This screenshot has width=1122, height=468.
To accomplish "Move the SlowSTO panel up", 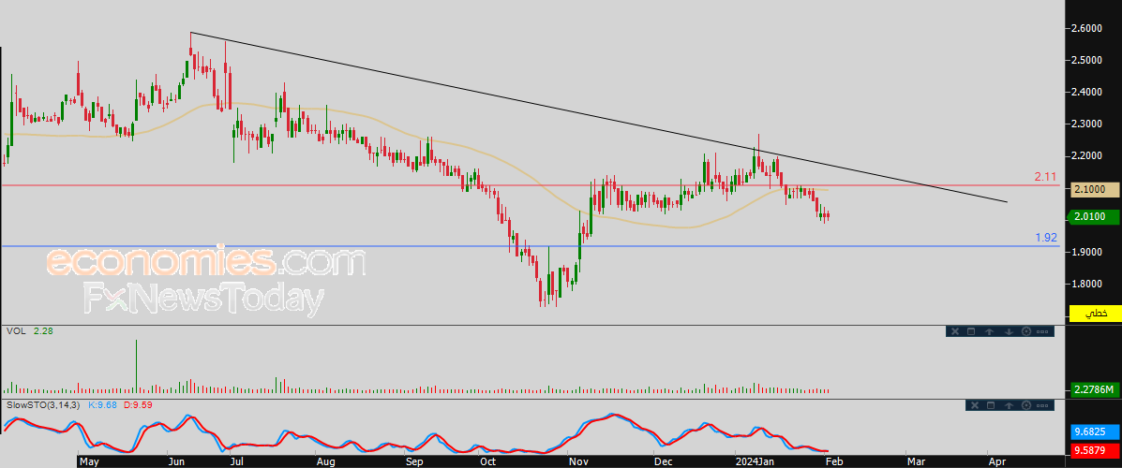I will coord(1010,405).
